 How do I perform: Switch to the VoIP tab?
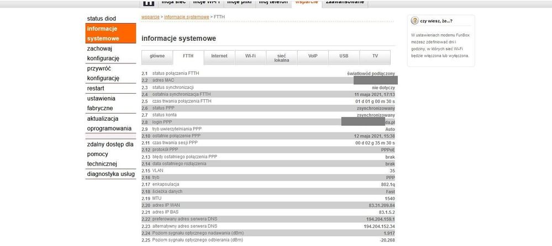313,56
